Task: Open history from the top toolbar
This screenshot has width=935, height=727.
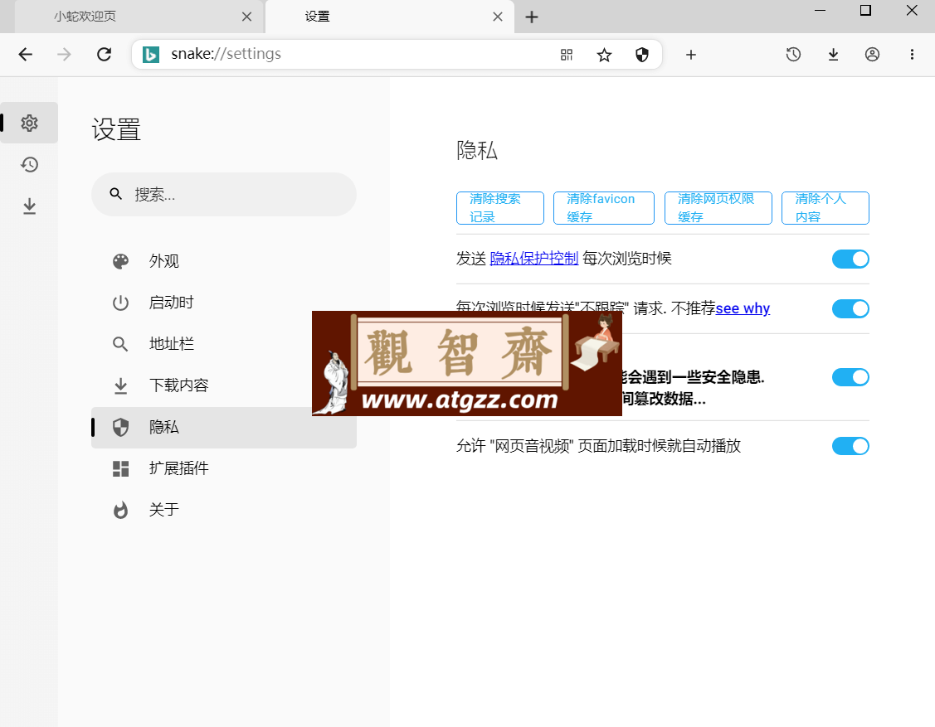Action: pyautogui.click(x=793, y=55)
